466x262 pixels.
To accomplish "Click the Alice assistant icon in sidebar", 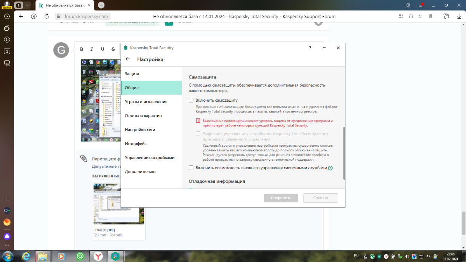I will click(7, 236).
